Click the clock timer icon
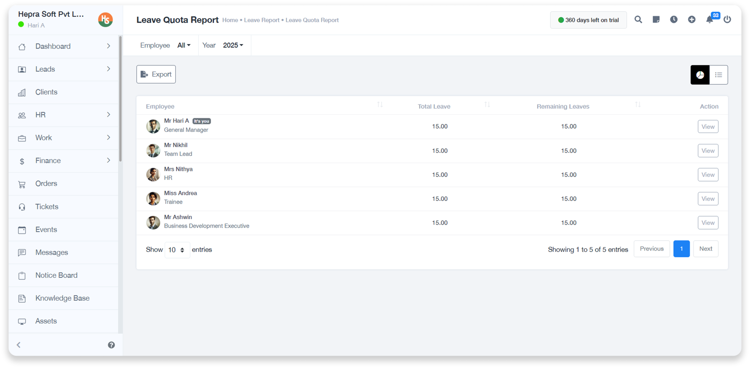 click(673, 20)
